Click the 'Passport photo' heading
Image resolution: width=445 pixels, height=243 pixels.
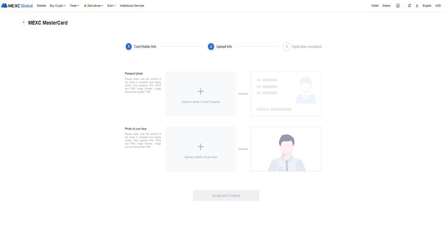[133, 73]
